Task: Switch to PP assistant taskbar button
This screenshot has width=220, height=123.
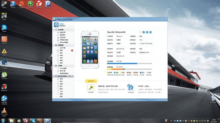Action: coord(47,121)
